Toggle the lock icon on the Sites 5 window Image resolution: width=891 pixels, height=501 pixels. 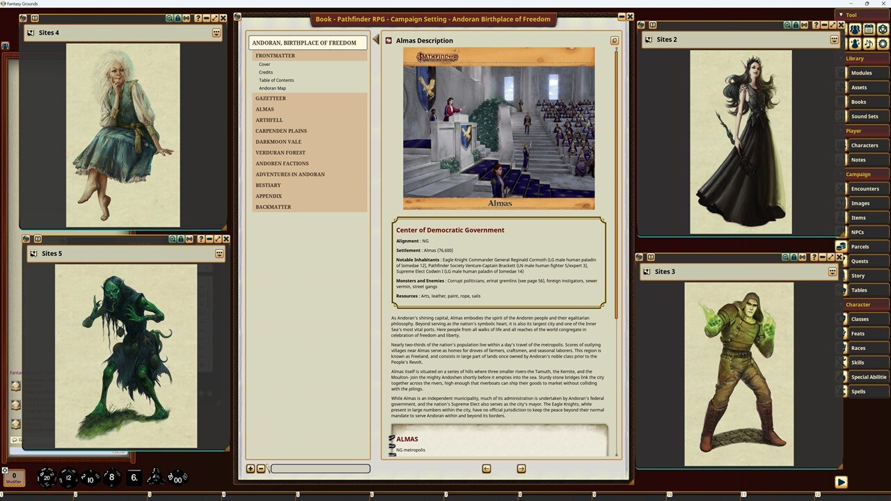181,239
